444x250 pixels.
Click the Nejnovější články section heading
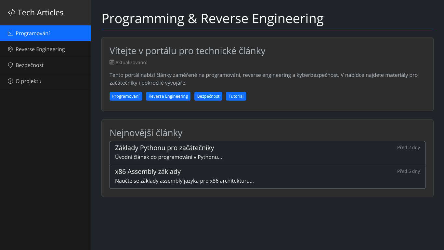tap(146, 132)
